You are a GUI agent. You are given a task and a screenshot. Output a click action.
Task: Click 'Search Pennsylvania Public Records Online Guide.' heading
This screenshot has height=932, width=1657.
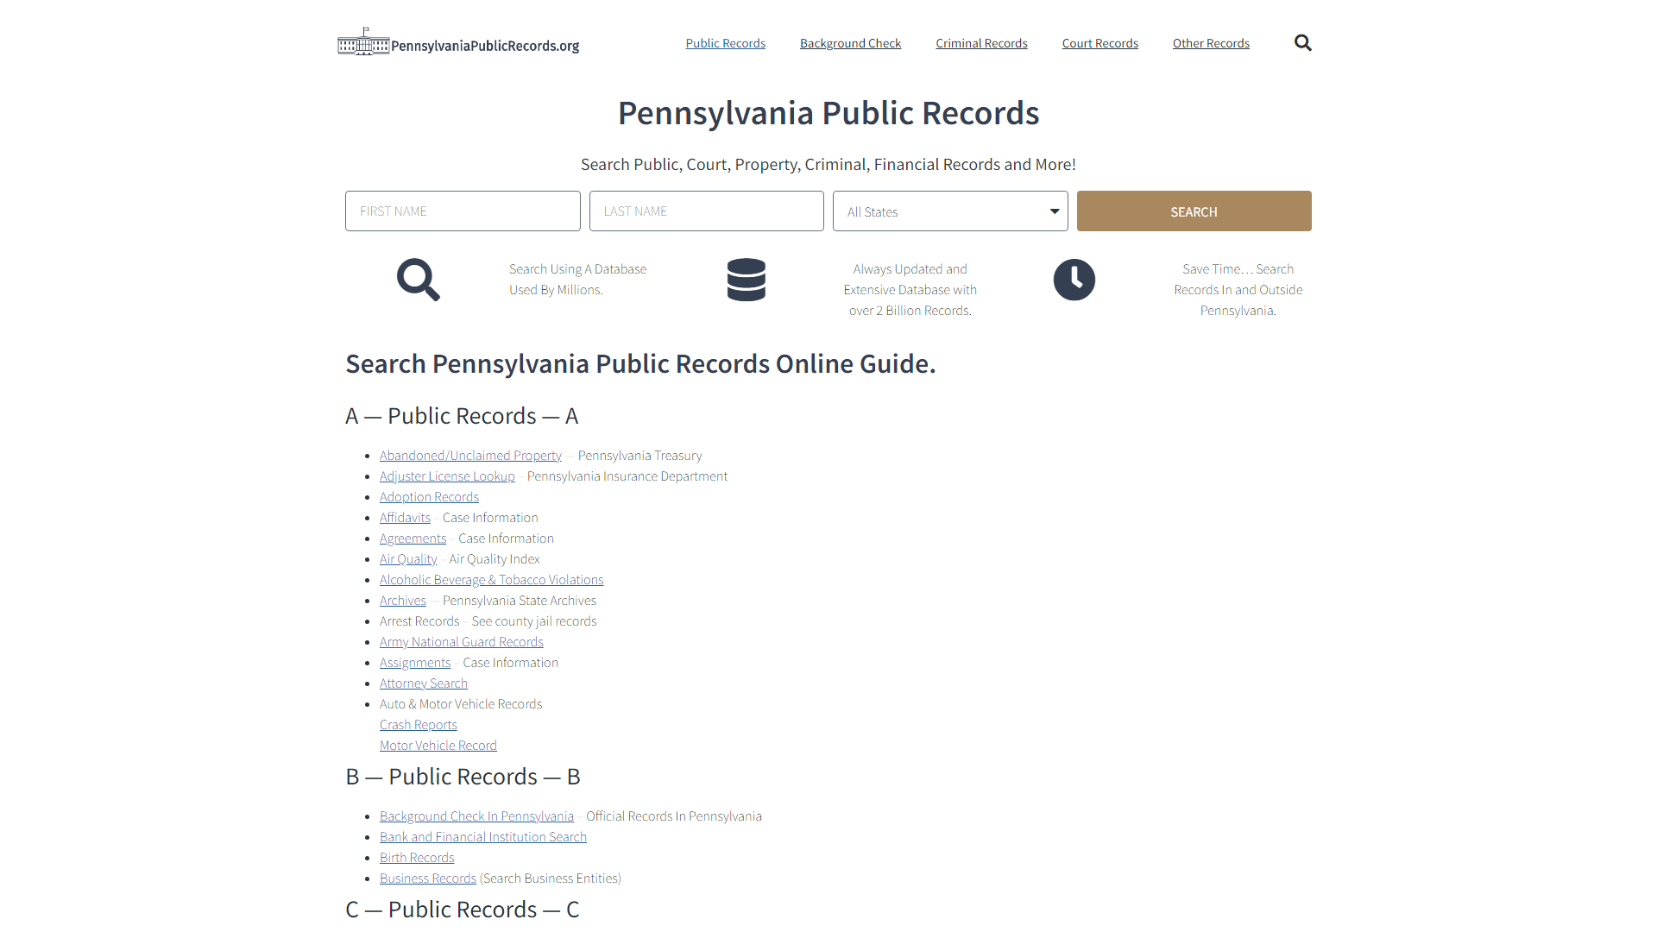(x=640, y=364)
